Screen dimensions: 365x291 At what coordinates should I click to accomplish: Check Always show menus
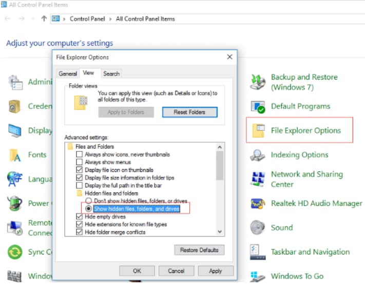(79, 162)
